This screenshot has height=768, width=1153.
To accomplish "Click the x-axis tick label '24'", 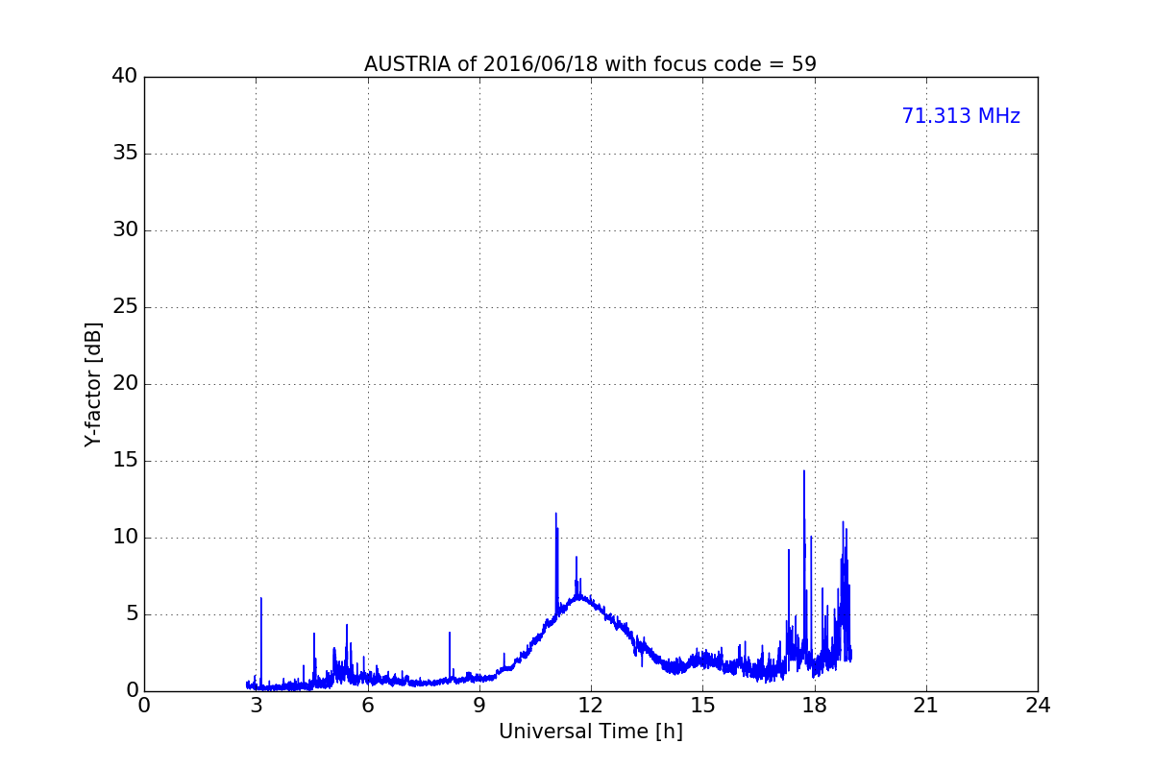I will 1038,706.
